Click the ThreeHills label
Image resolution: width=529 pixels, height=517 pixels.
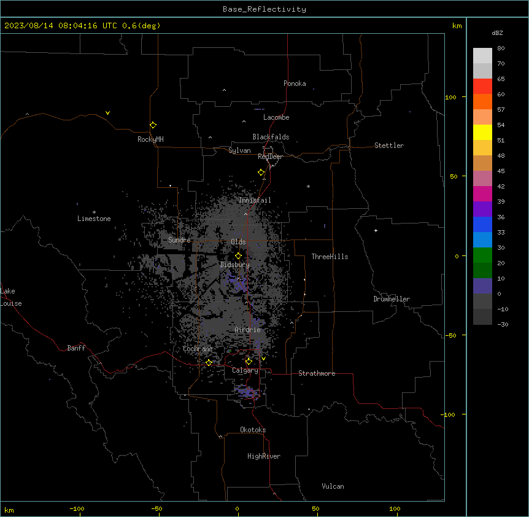pyautogui.click(x=330, y=257)
